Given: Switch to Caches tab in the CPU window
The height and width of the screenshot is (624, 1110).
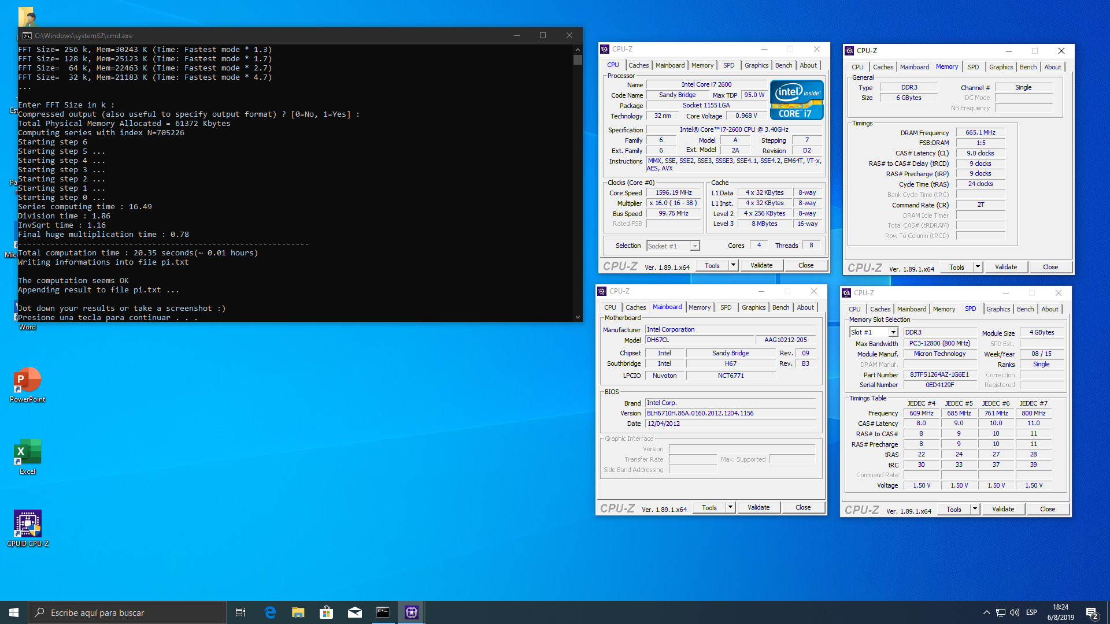Looking at the screenshot, I should click(638, 65).
